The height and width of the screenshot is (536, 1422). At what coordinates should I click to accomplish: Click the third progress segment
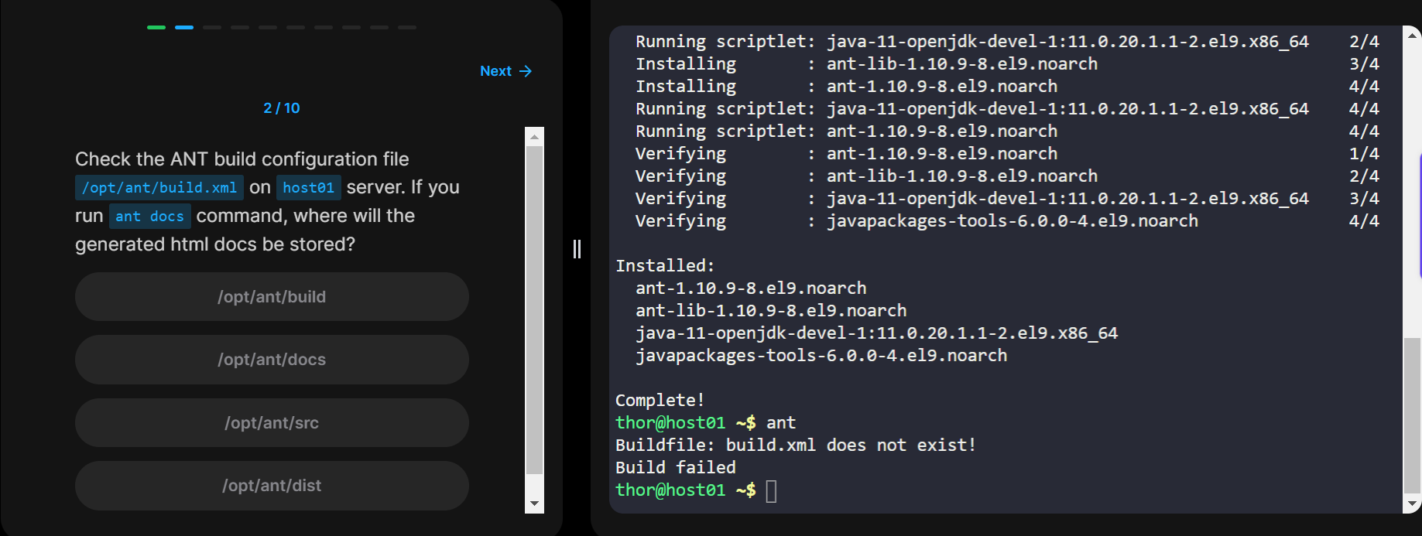point(212,27)
